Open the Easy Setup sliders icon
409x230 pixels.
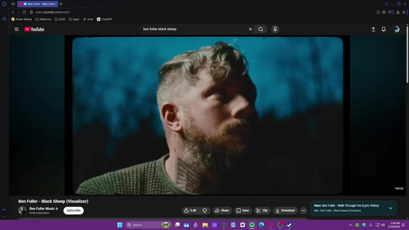coord(404,12)
